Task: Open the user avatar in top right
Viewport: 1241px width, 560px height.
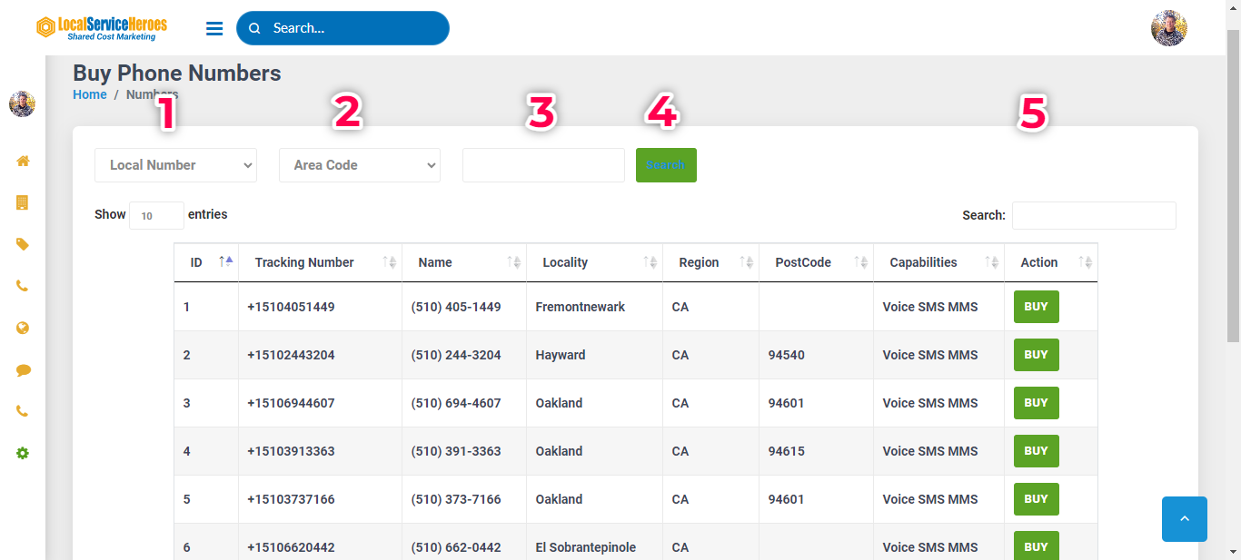Action: [x=1168, y=28]
